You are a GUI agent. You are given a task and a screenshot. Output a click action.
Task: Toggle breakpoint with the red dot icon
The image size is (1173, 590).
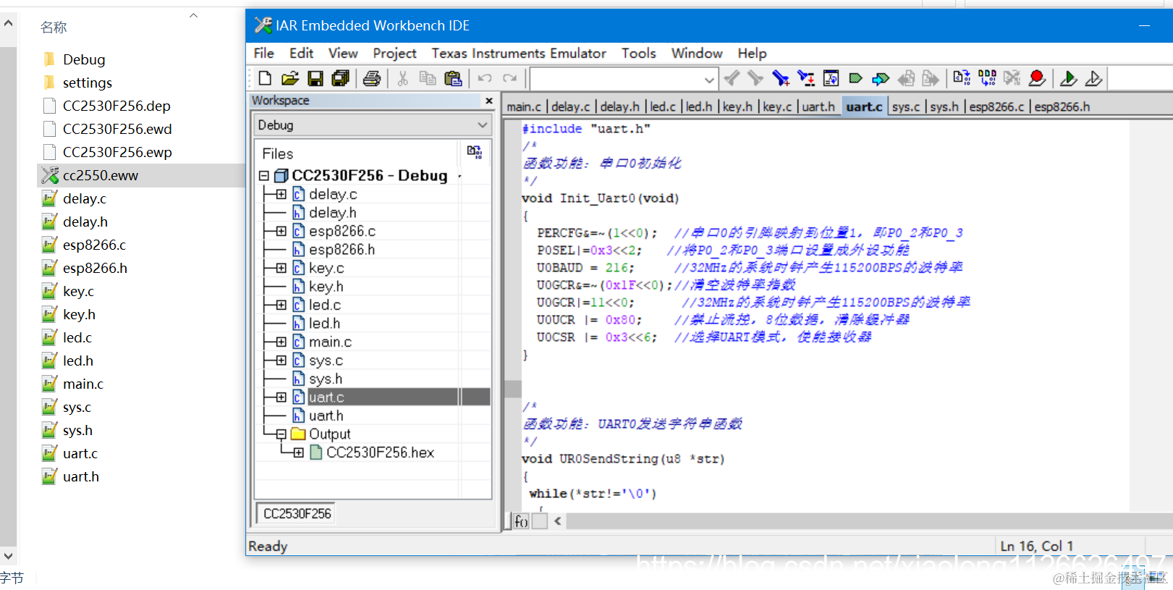click(x=1037, y=78)
